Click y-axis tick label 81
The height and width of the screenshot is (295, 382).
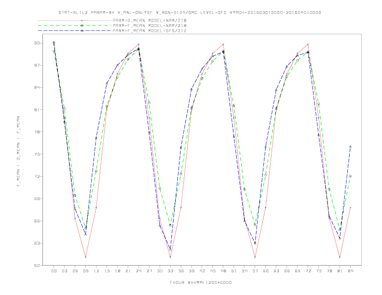(37, 110)
